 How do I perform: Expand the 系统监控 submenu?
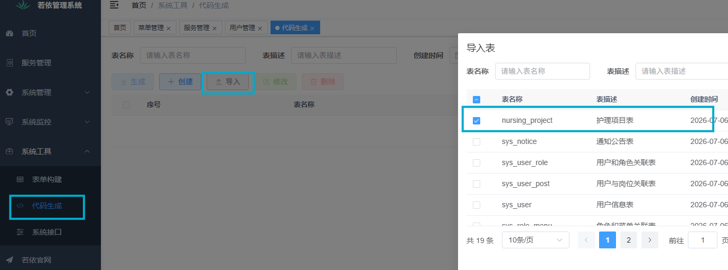[x=88, y=122]
